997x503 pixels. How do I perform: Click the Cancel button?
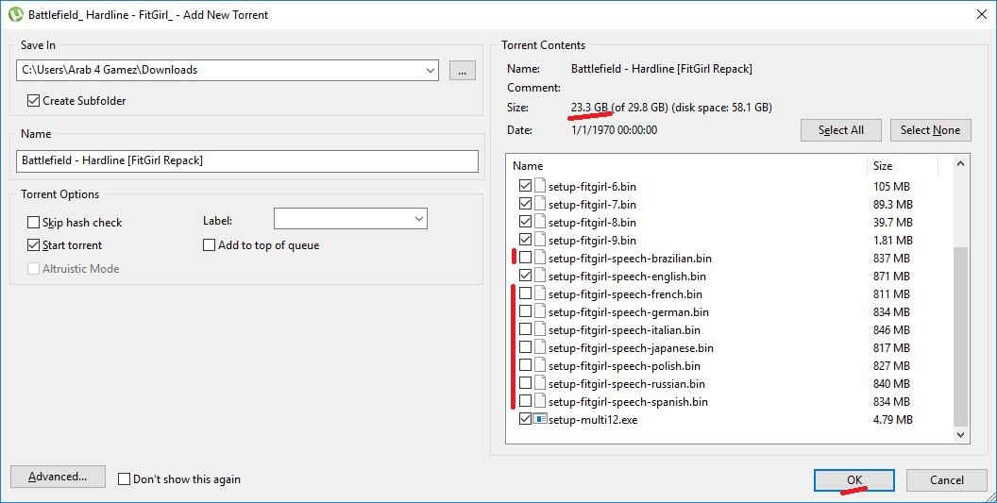click(946, 480)
